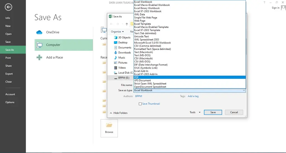Screen dimensions: 286x153
Task: Click the Save button
Action: coord(213,112)
